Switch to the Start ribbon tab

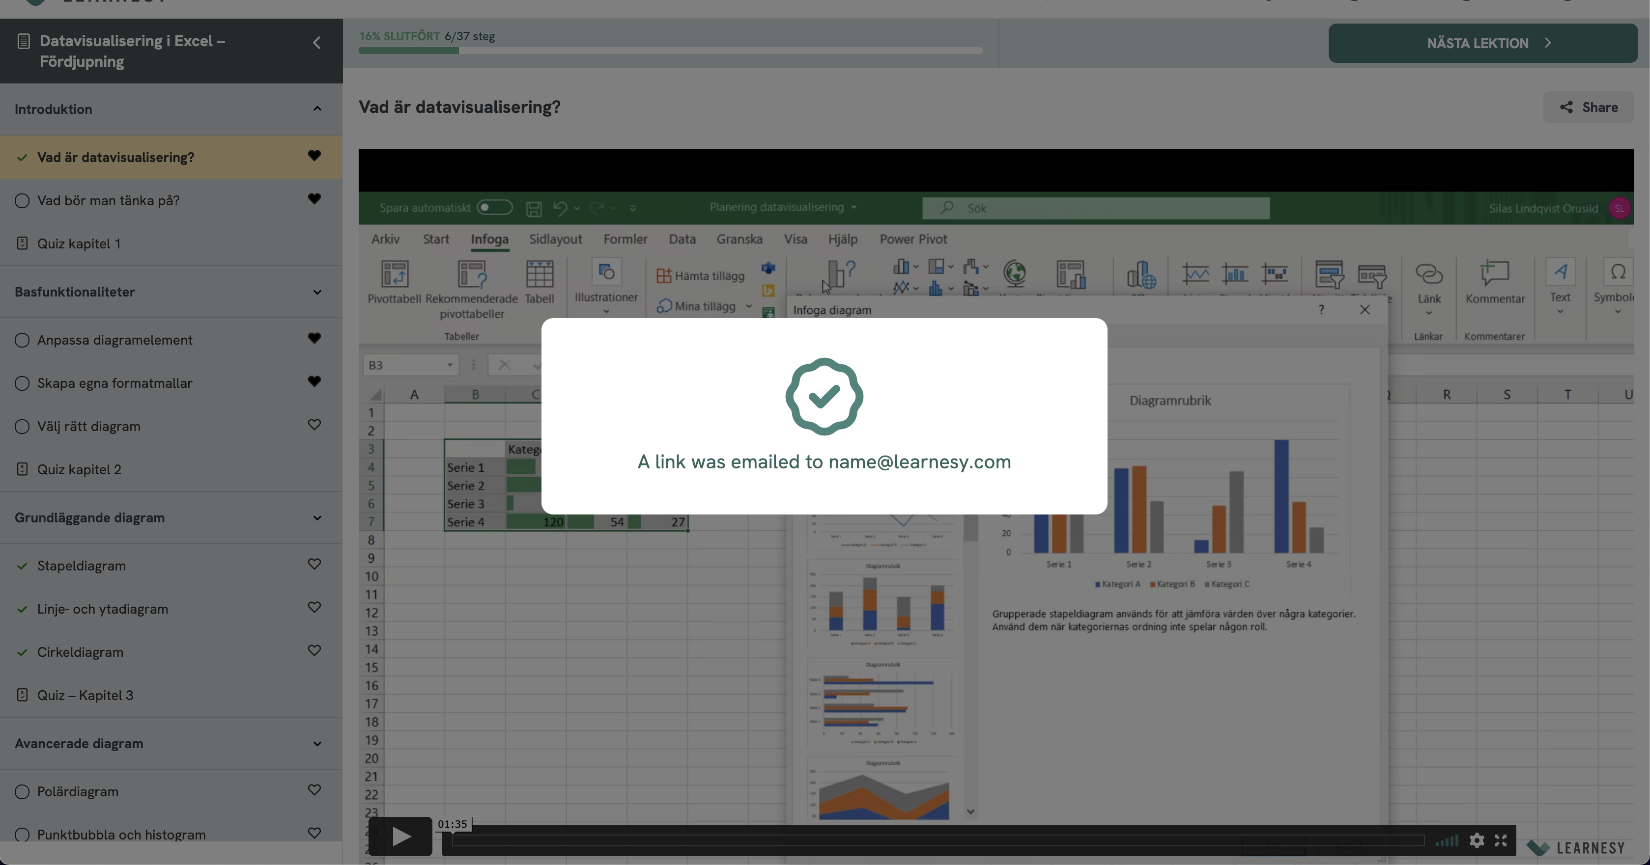(435, 239)
